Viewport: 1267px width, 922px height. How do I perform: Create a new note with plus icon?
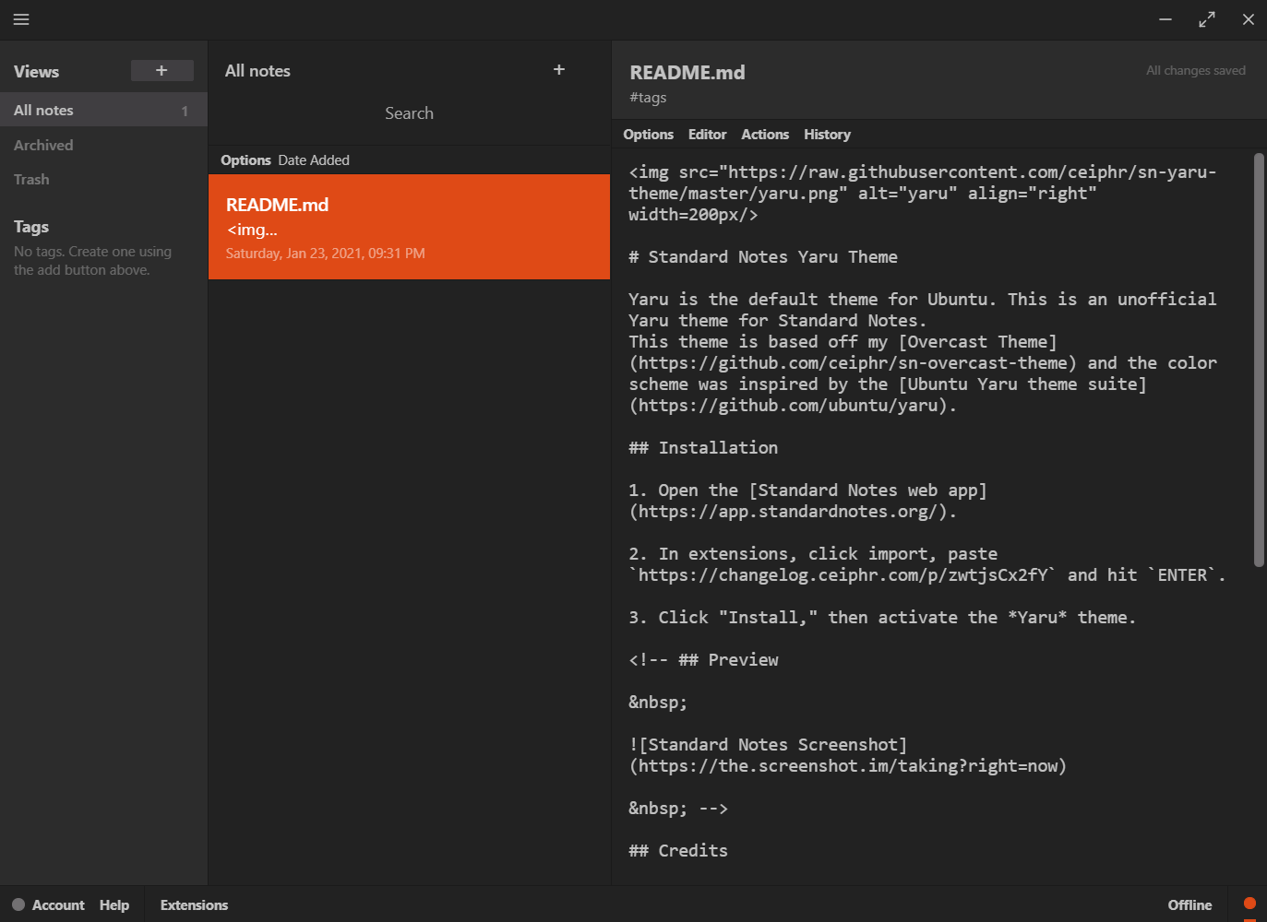(559, 70)
